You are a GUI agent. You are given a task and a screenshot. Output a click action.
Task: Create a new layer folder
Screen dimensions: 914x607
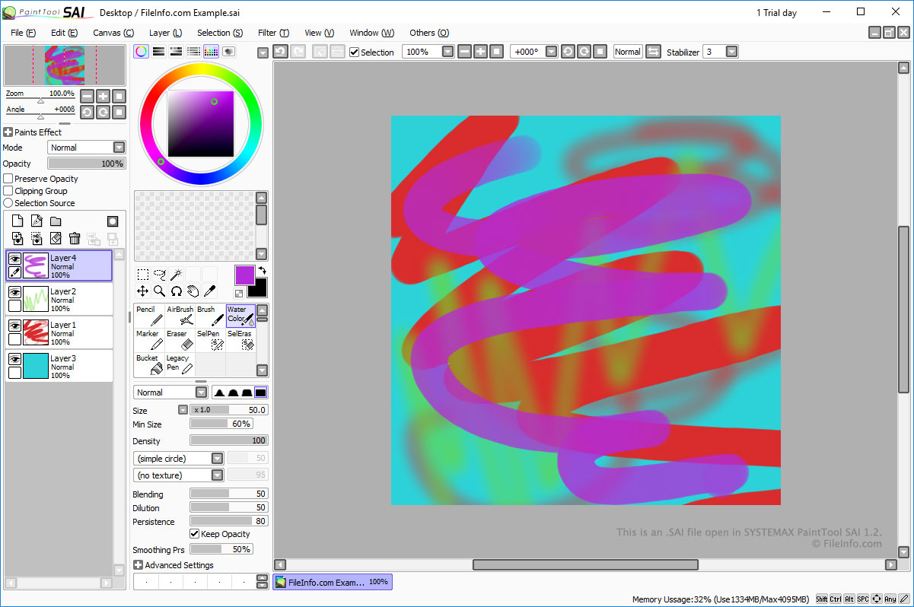56,221
